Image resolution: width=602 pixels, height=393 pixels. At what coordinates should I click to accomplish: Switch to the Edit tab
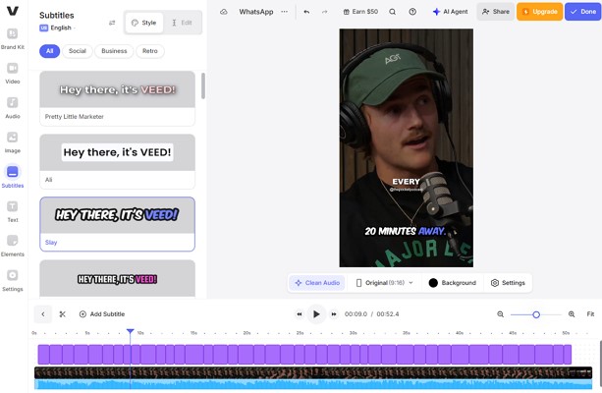pyautogui.click(x=182, y=23)
